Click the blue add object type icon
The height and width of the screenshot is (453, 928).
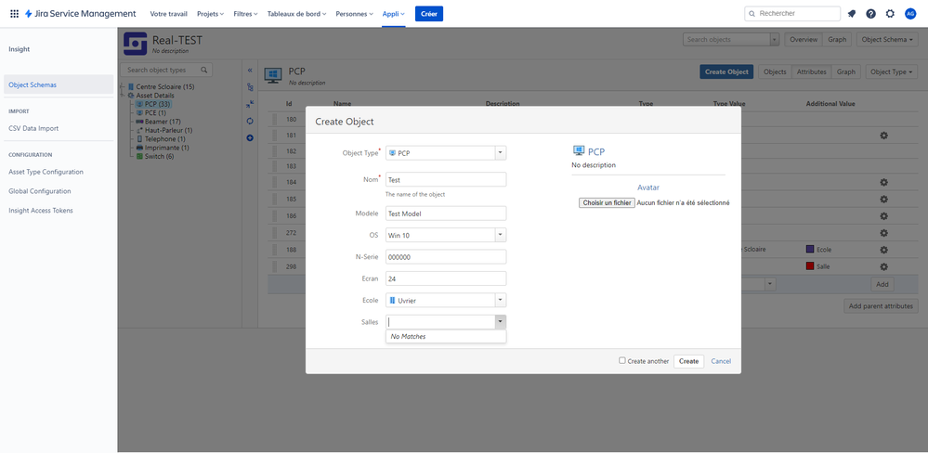tap(250, 137)
